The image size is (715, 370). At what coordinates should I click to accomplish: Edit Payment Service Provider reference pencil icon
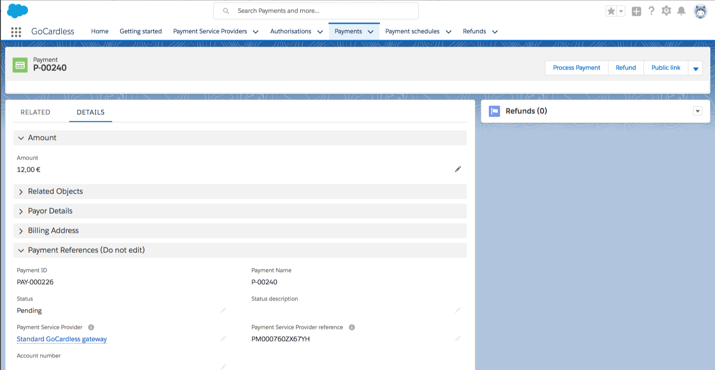458,338
